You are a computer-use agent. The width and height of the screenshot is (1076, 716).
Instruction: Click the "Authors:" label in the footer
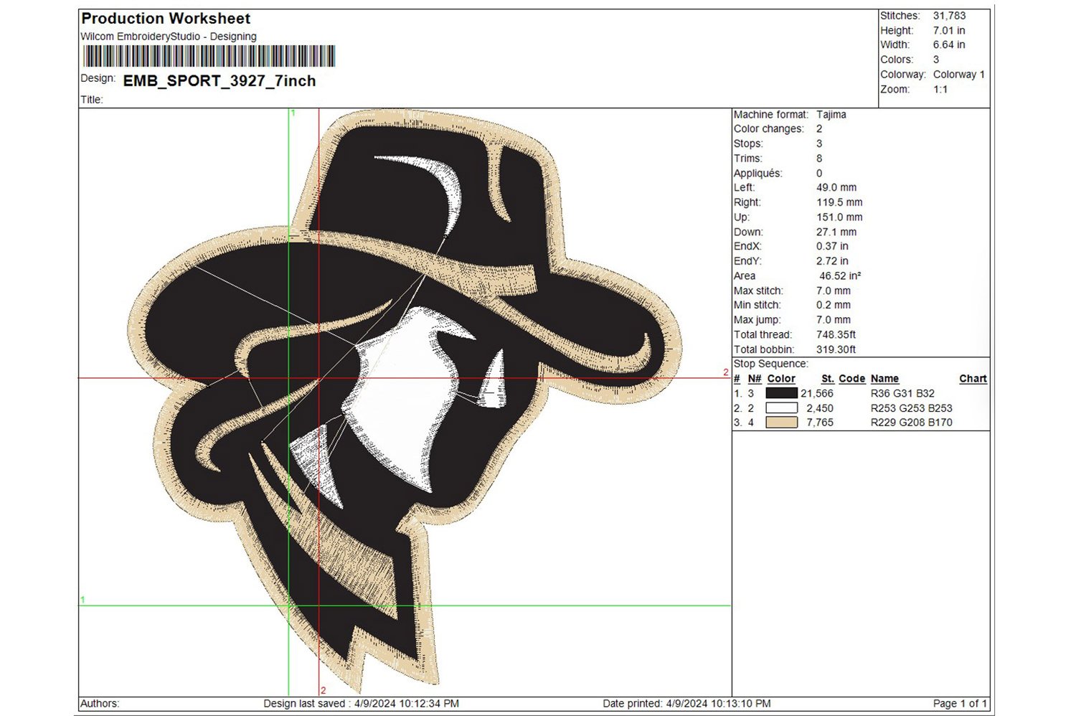100,704
